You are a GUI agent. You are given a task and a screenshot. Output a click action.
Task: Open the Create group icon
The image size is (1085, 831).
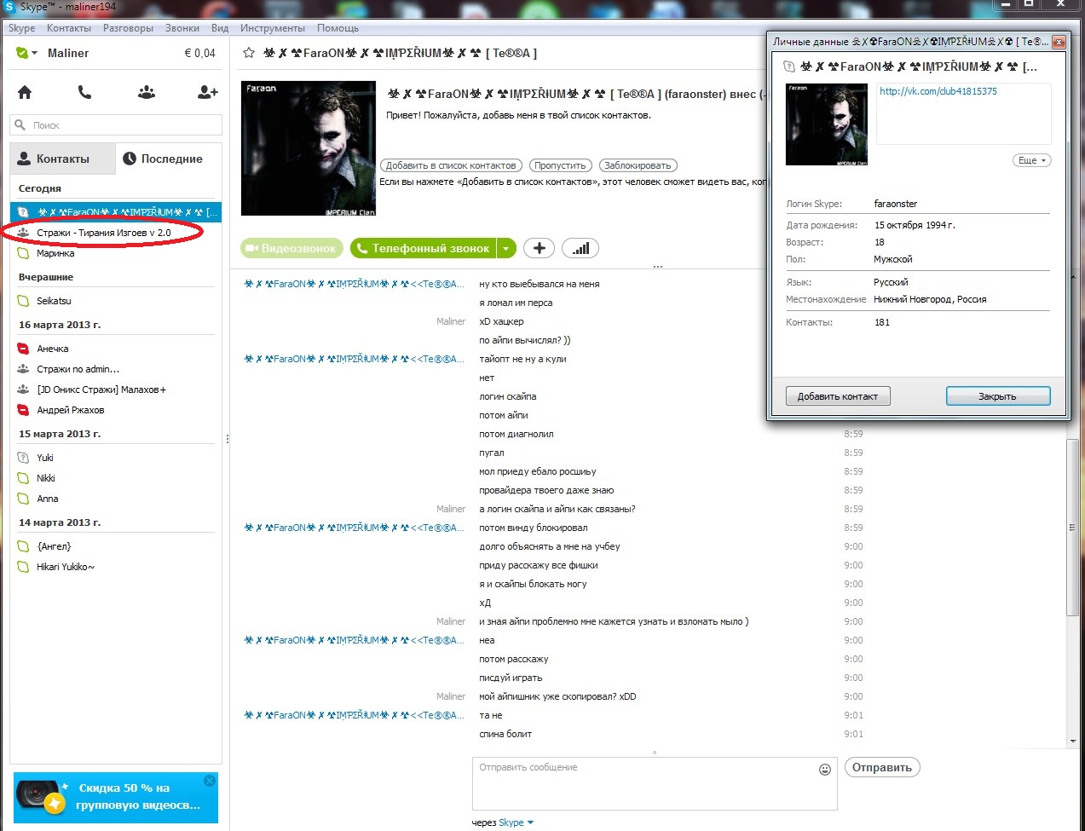click(147, 92)
